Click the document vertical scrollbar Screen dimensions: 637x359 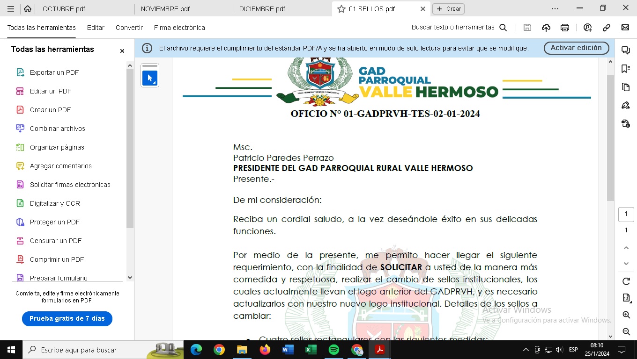coord(610,140)
